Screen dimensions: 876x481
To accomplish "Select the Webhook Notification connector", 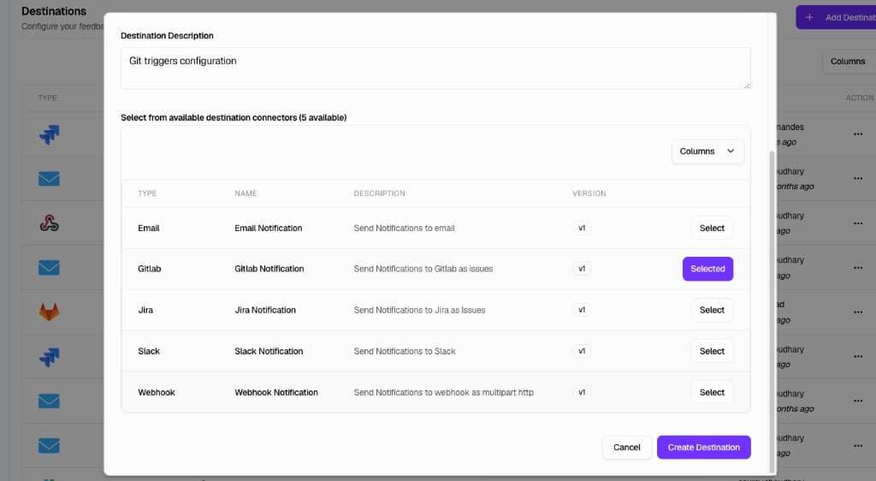I will click(x=712, y=392).
